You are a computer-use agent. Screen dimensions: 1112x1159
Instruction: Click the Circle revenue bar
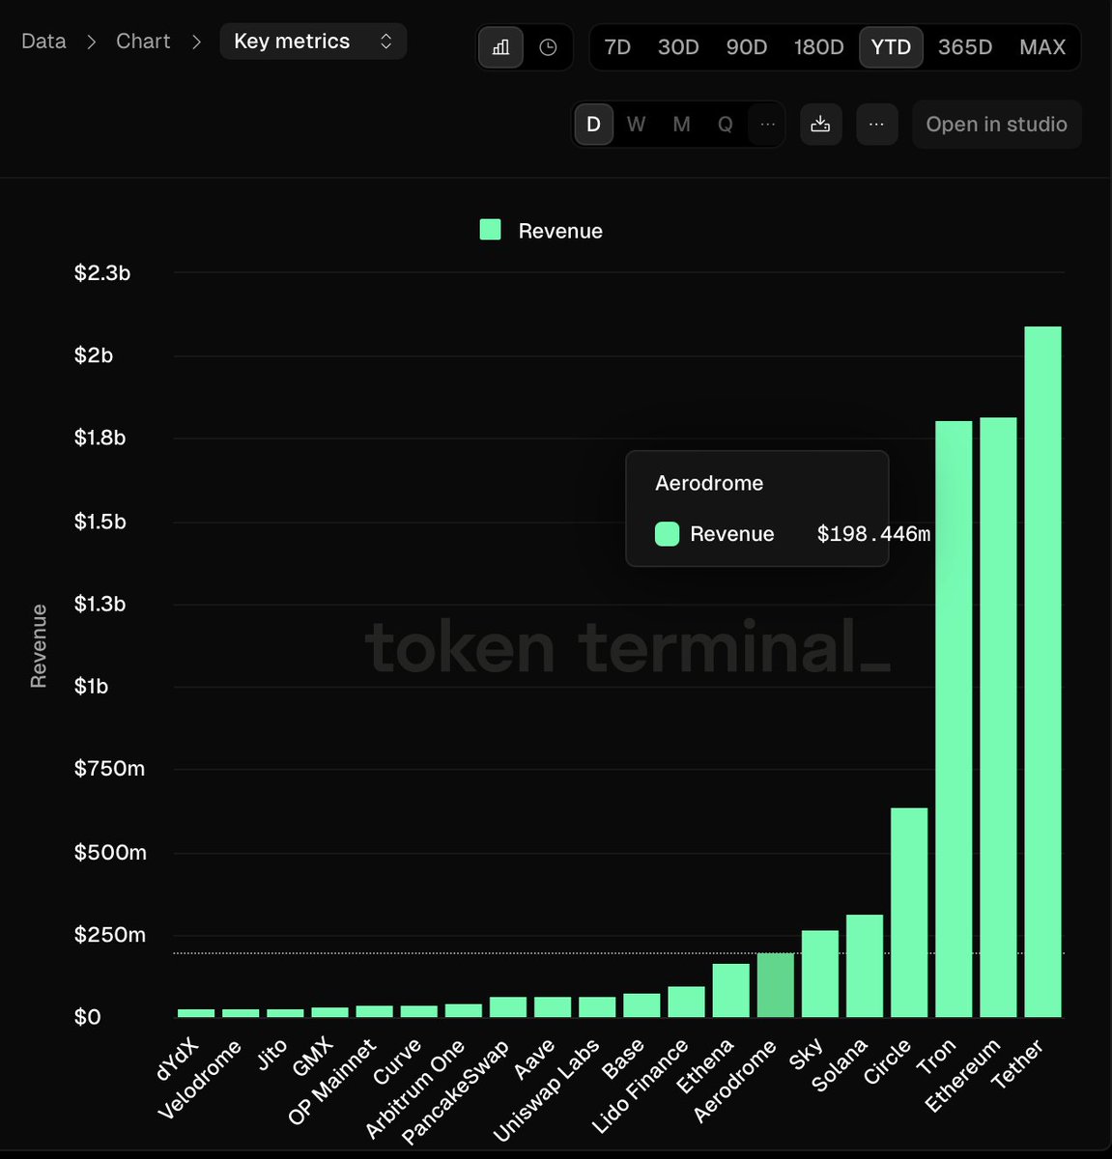pyautogui.click(x=909, y=913)
